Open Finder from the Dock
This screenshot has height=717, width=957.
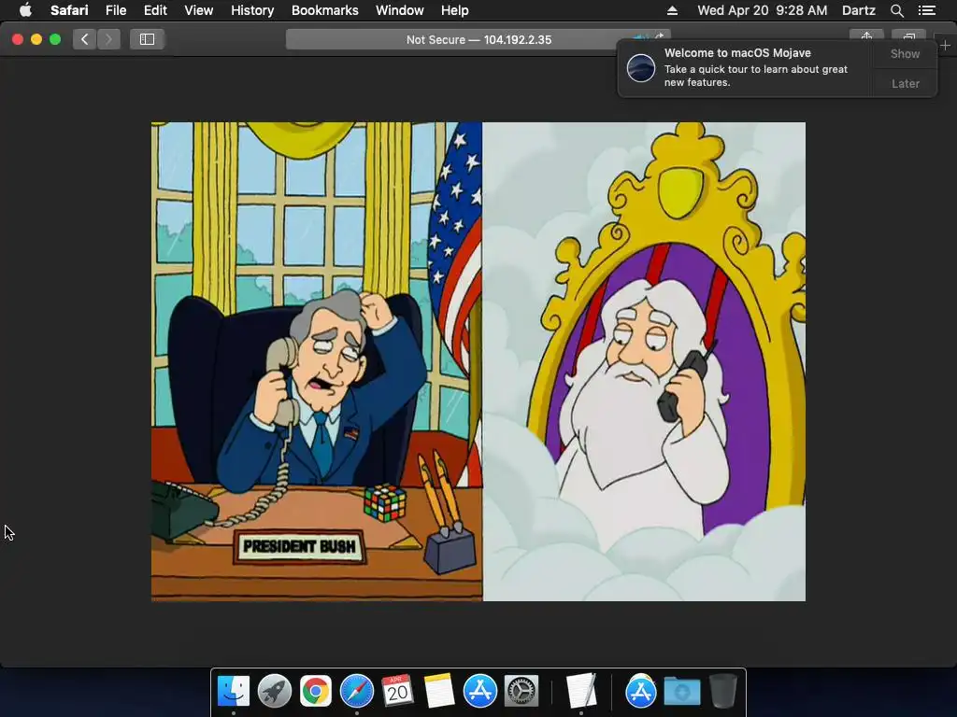[233, 691]
